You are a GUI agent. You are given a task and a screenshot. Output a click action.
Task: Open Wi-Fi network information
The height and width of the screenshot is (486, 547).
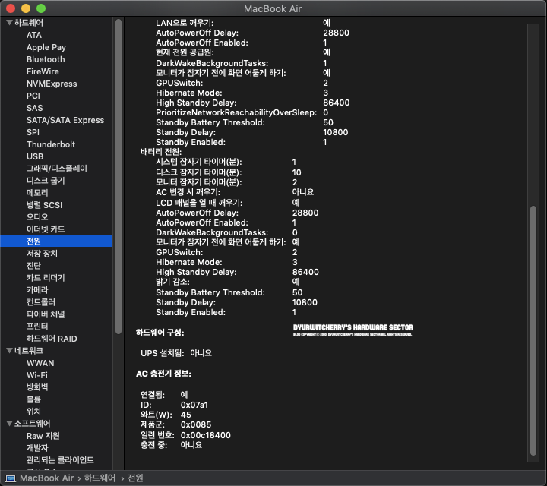click(37, 375)
